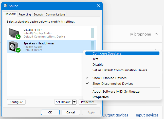Image resolution: width=164 pixels, height=119 pixels.
Task: Click the Set Default button
Action: pyautogui.click(x=63, y=102)
